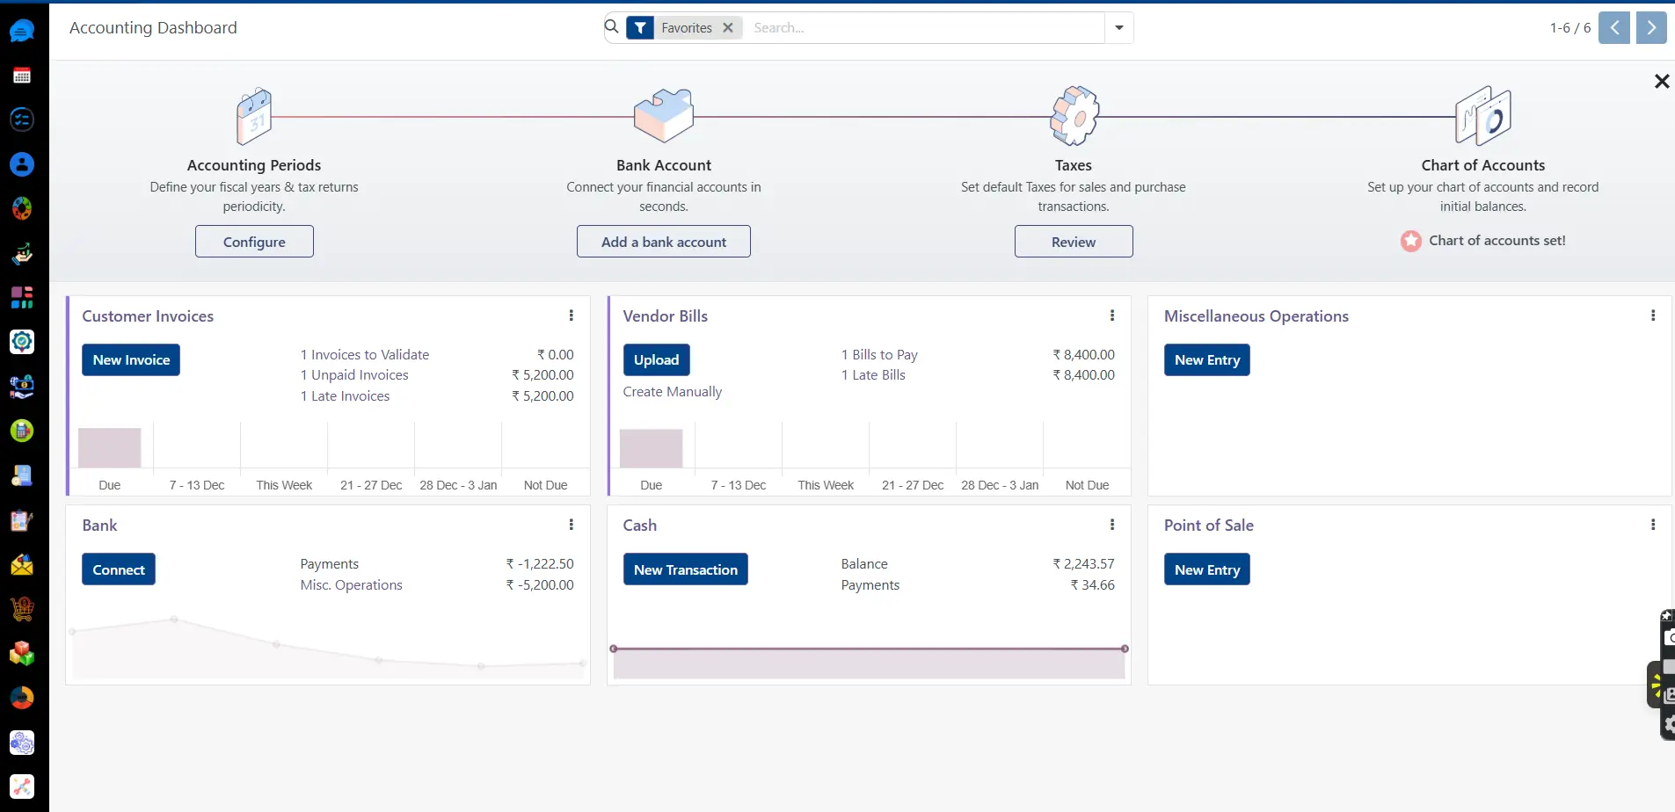Open the Point of Sale card menu

1654,524
